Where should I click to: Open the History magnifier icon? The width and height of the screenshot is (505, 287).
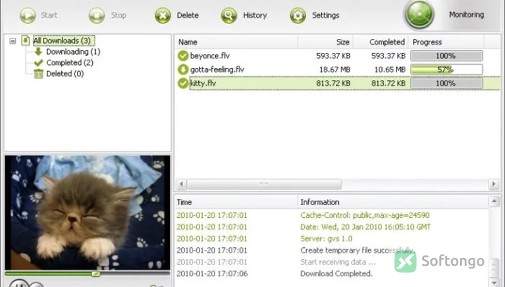[x=229, y=15]
